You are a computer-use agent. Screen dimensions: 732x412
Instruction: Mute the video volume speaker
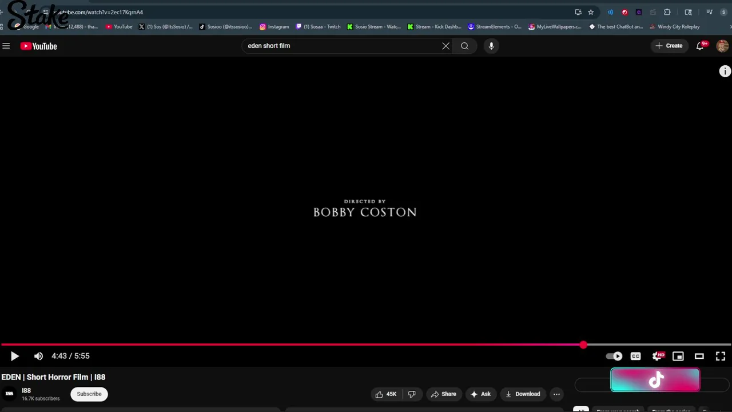coord(38,356)
